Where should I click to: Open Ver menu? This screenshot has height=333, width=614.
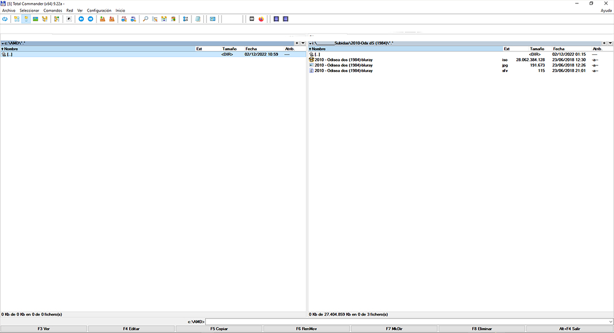pos(80,11)
